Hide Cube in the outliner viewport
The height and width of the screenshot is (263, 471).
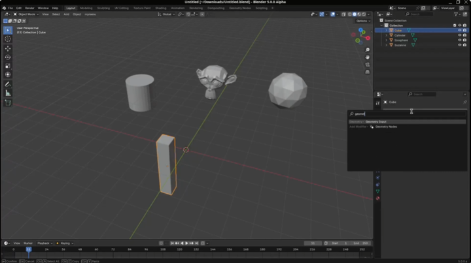tap(460, 30)
